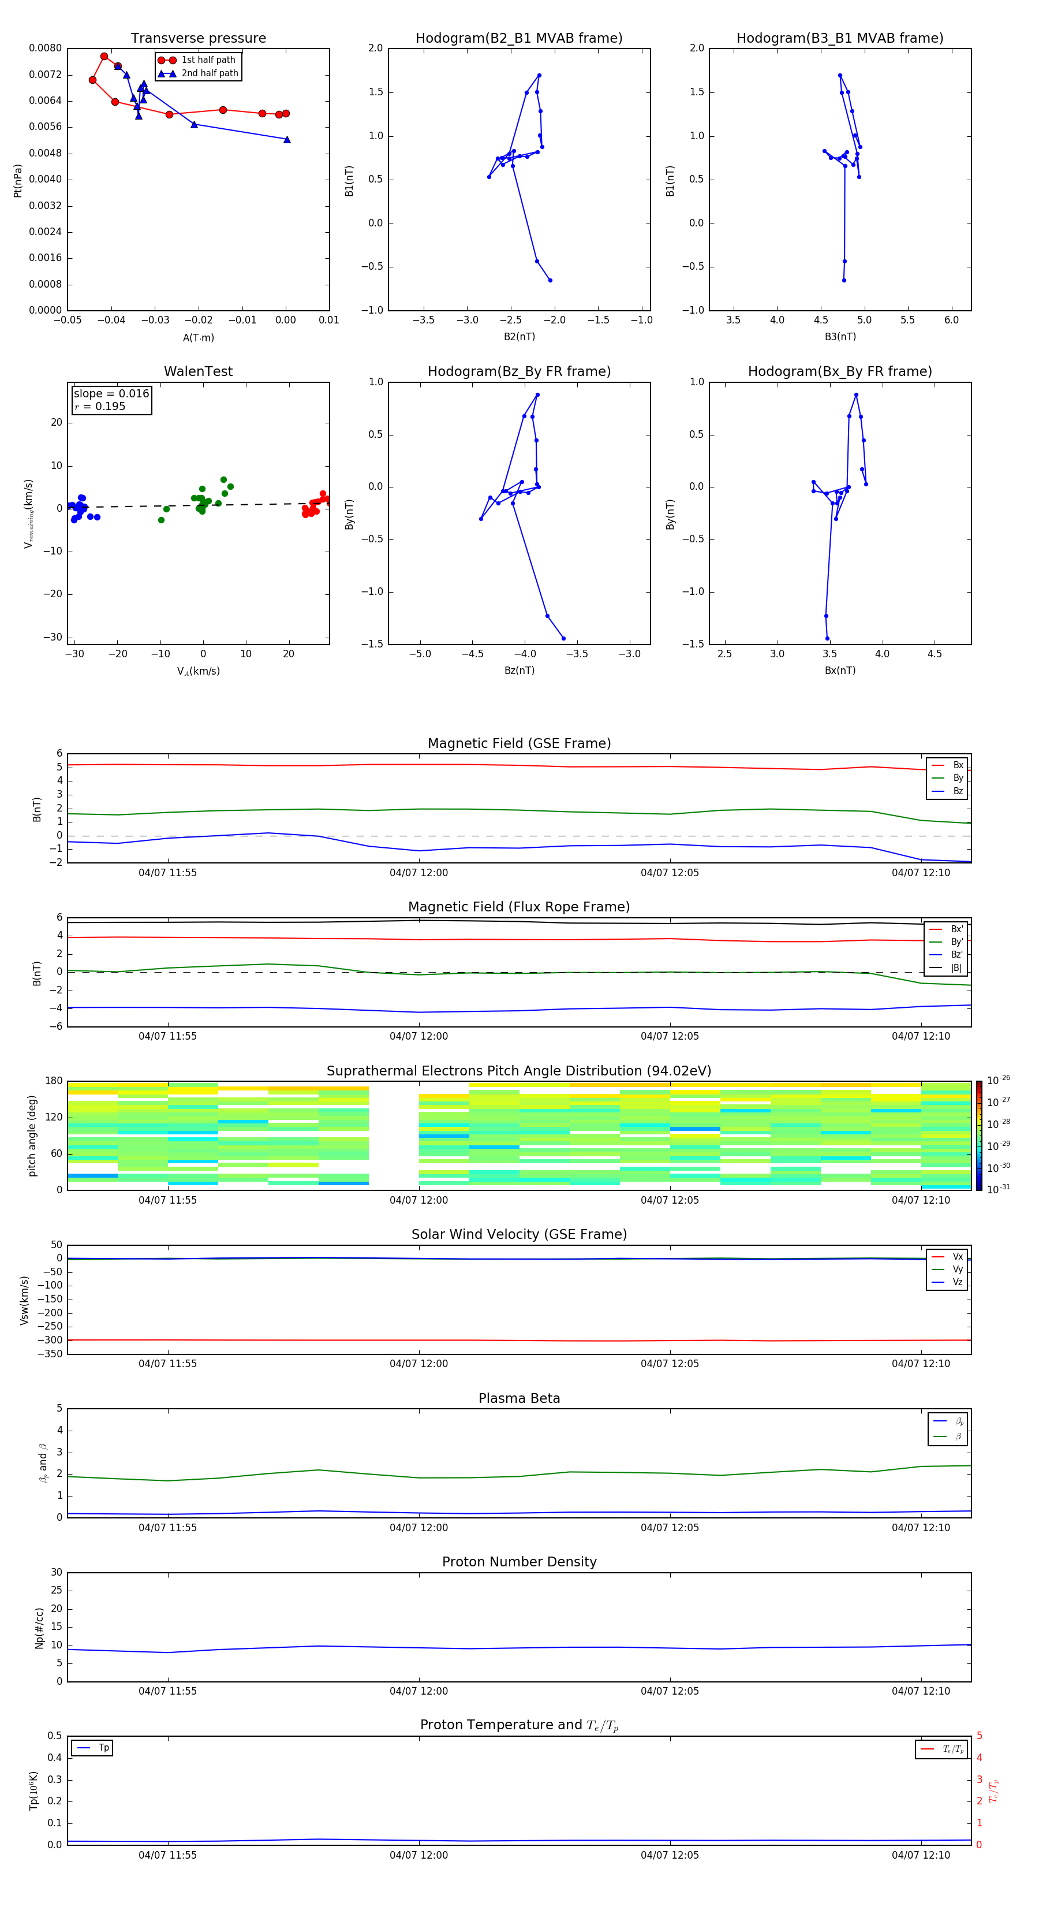1039x1906 pixels.
Task: Select the "Bx" legend entry in GSE panel
Action: tap(947, 765)
